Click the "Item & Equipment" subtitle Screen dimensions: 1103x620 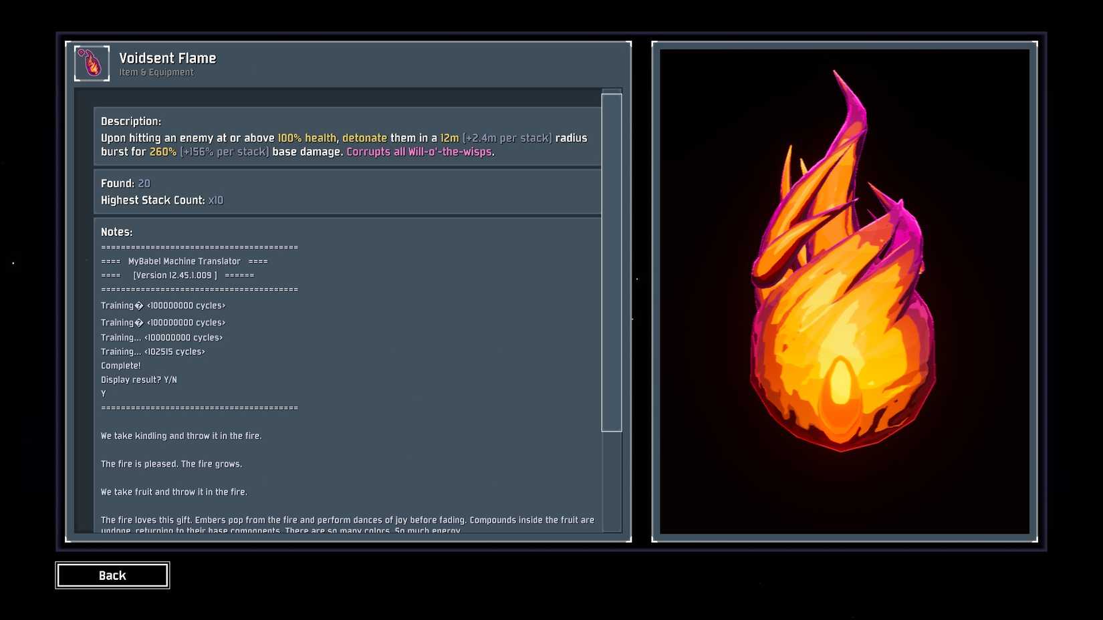(x=156, y=72)
